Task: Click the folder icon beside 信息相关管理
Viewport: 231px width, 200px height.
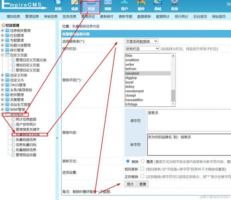Action: (7, 30)
